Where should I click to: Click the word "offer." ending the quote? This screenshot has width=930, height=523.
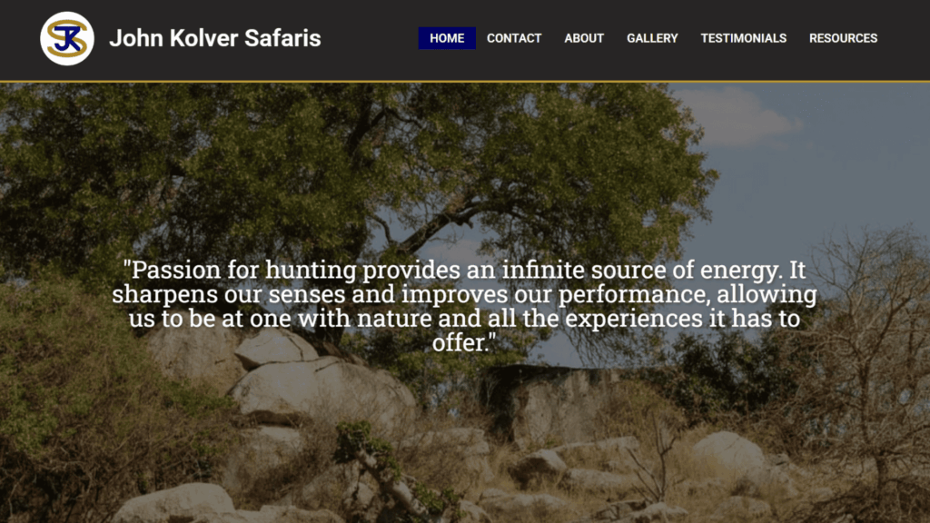(x=464, y=342)
